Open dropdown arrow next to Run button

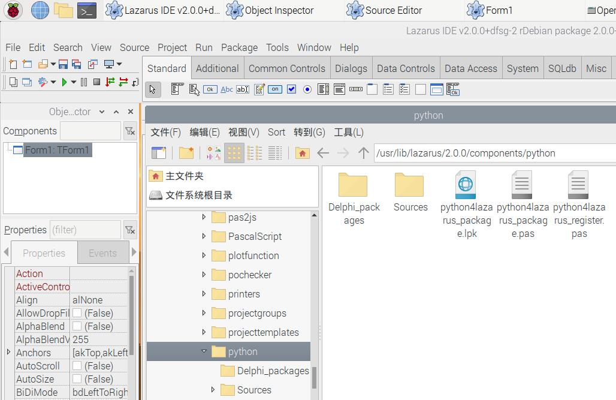pos(74,82)
